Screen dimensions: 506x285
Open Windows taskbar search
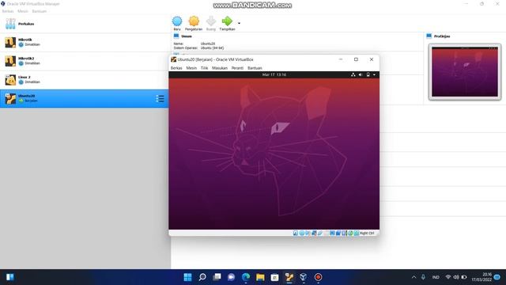click(x=202, y=277)
